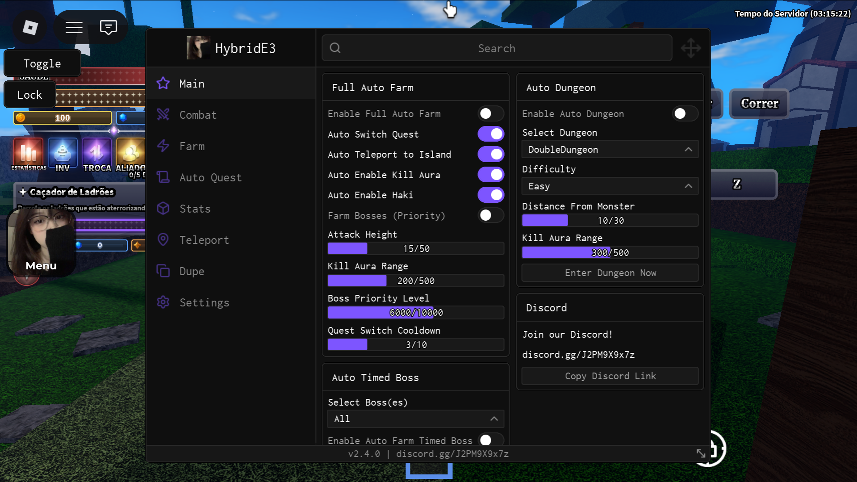The height and width of the screenshot is (482, 857).
Task: Open the Teleport tab in sidebar
Action: pyautogui.click(x=204, y=240)
